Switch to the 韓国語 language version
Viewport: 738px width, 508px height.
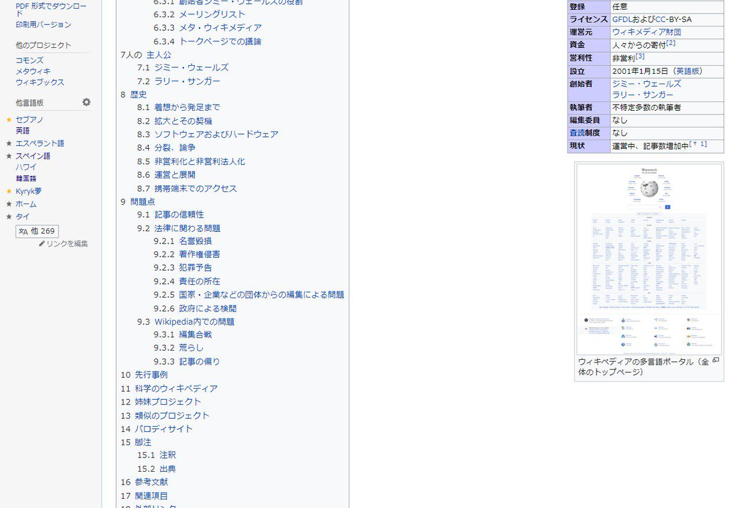click(26, 178)
